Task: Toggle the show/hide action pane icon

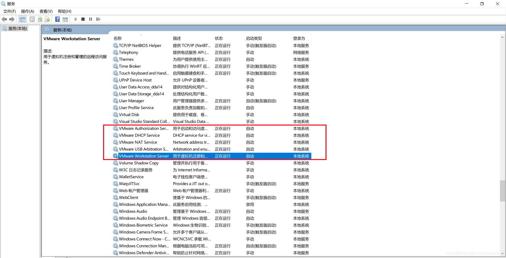Action: click(x=65, y=19)
